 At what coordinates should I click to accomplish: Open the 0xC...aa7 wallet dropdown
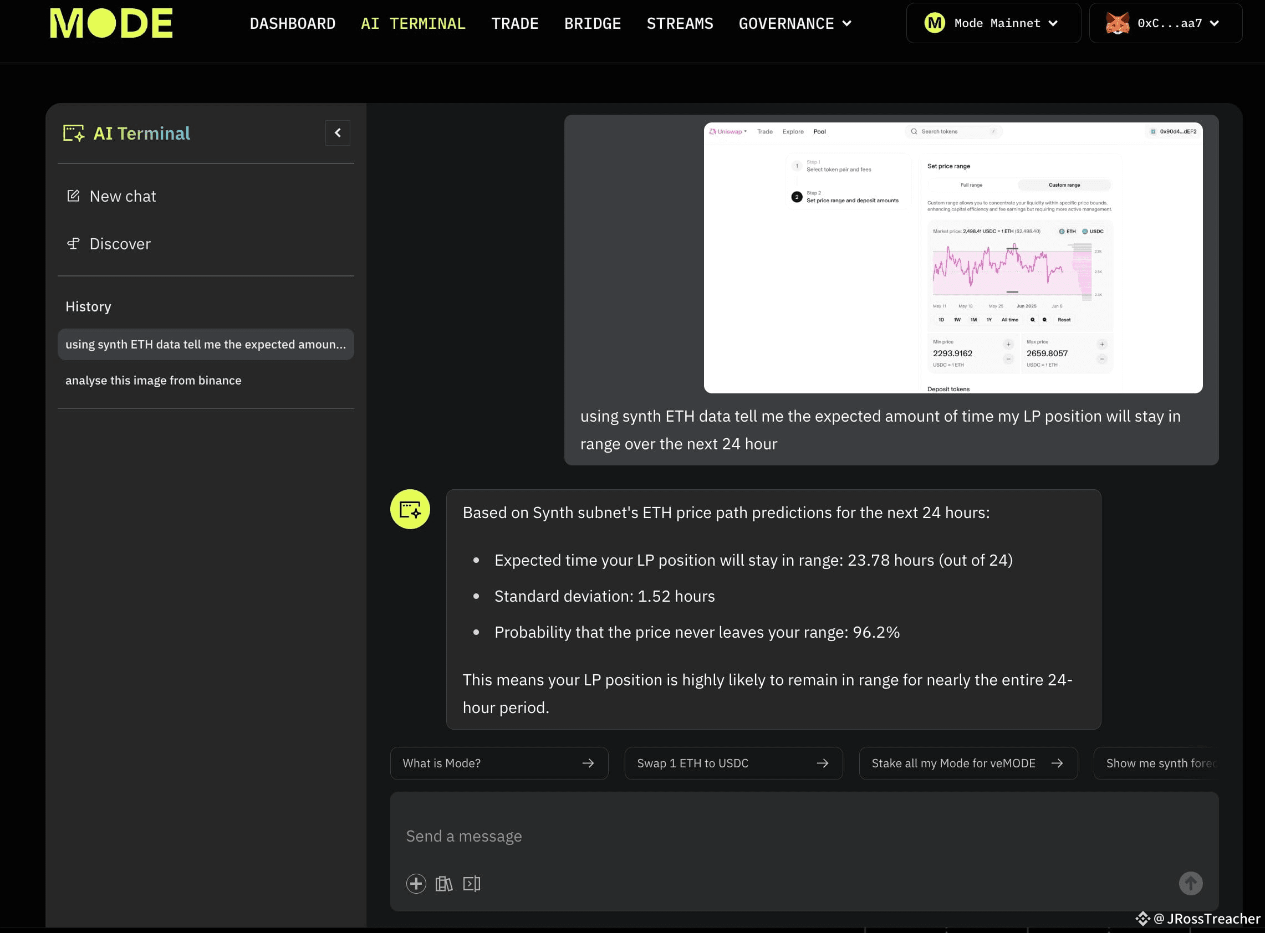pos(1165,23)
